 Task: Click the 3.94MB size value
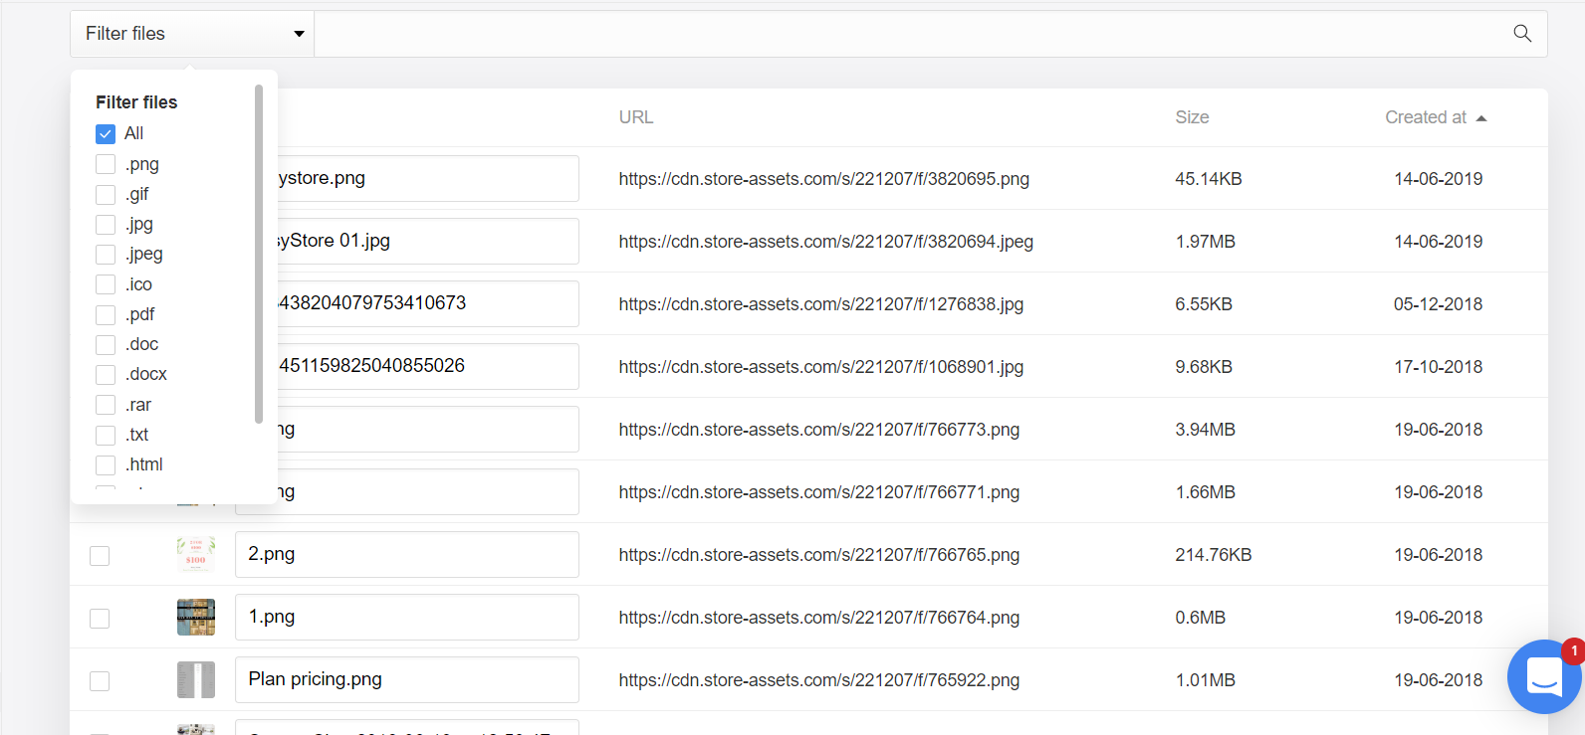1205,430
